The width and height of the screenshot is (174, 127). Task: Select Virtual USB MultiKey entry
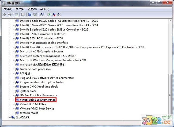click(33, 104)
